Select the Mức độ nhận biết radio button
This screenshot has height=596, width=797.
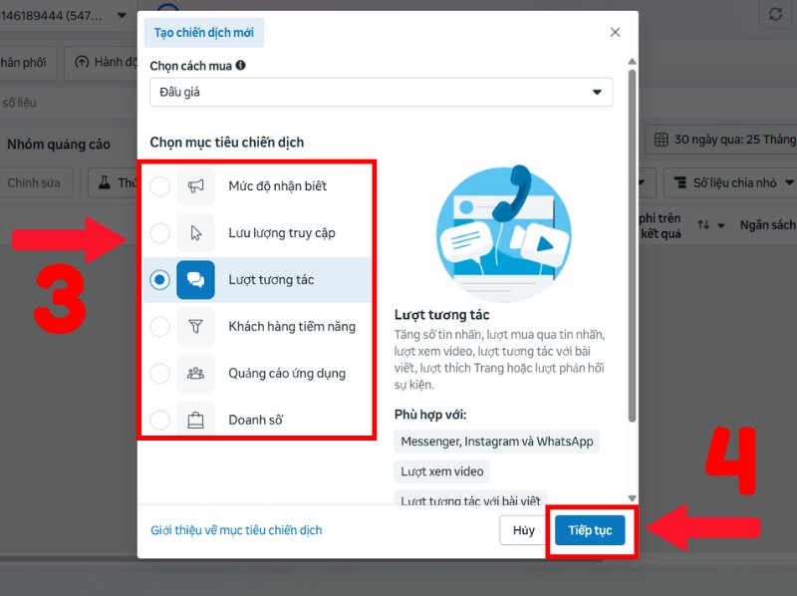(x=159, y=186)
